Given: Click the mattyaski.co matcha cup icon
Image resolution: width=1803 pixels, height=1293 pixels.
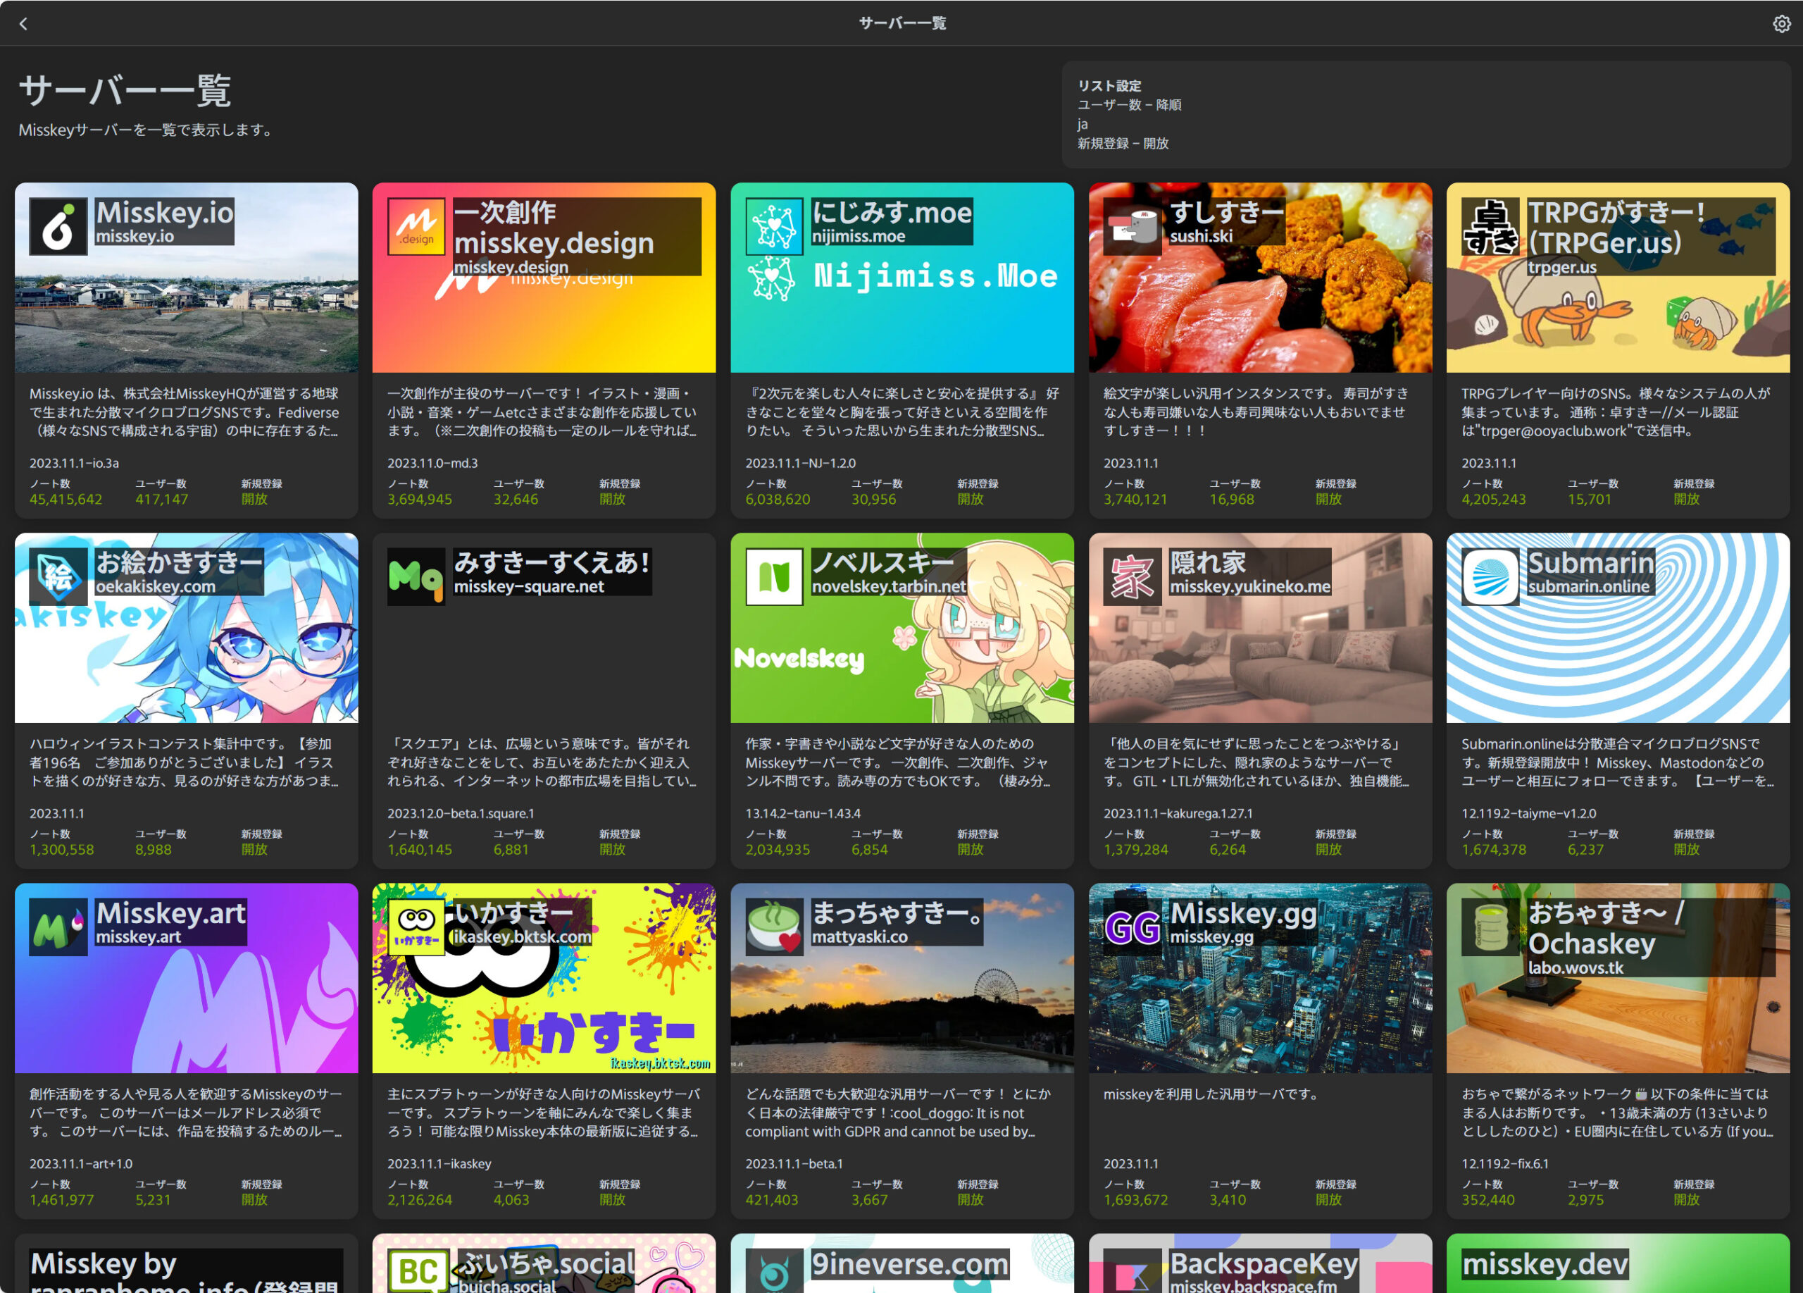Looking at the screenshot, I should (x=774, y=927).
